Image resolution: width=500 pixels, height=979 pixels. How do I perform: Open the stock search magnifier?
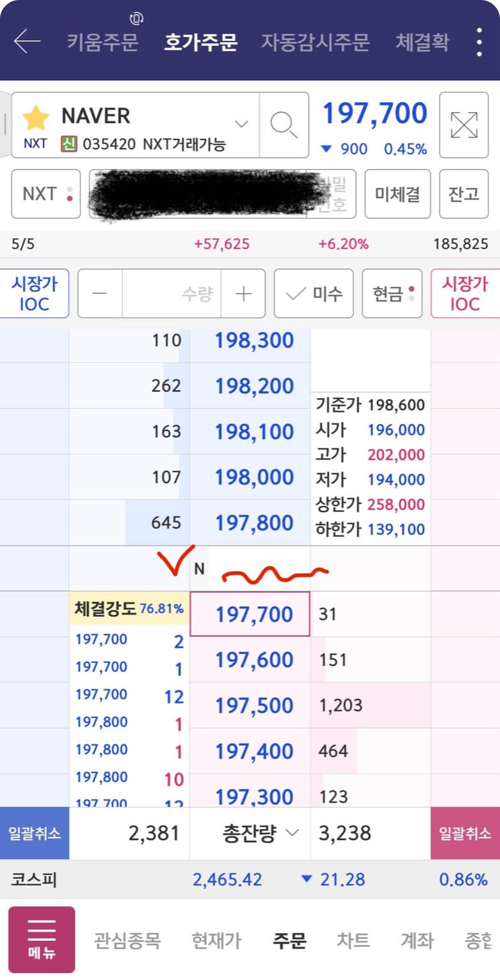click(x=284, y=125)
